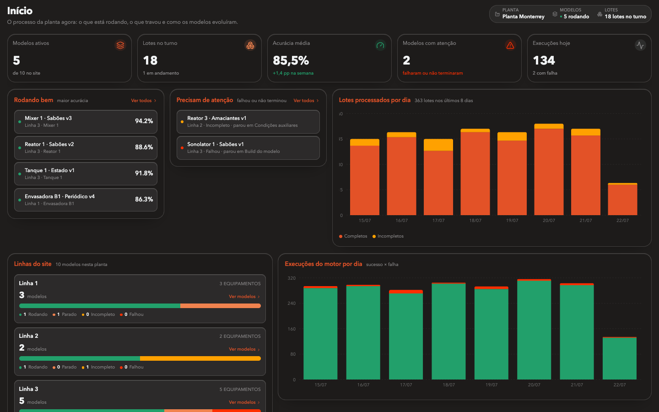
Task: Click 3 EQUIPAMENTOS label in Linha 1
Action: pyautogui.click(x=240, y=284)
